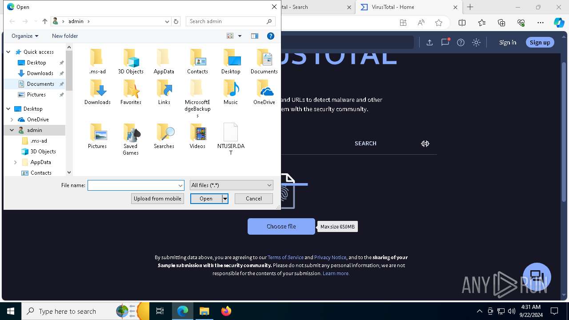Open the split arrow beside Open button
Screen dimensions: 569x320
(225, 199)
